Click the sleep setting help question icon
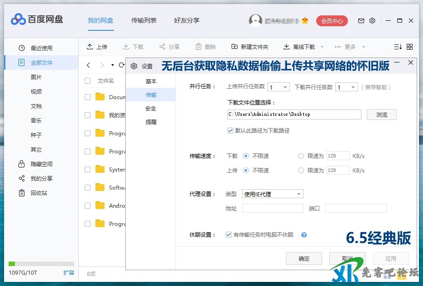Image resolution: width=423 pixels, height=286 pixels. (304, 235)
